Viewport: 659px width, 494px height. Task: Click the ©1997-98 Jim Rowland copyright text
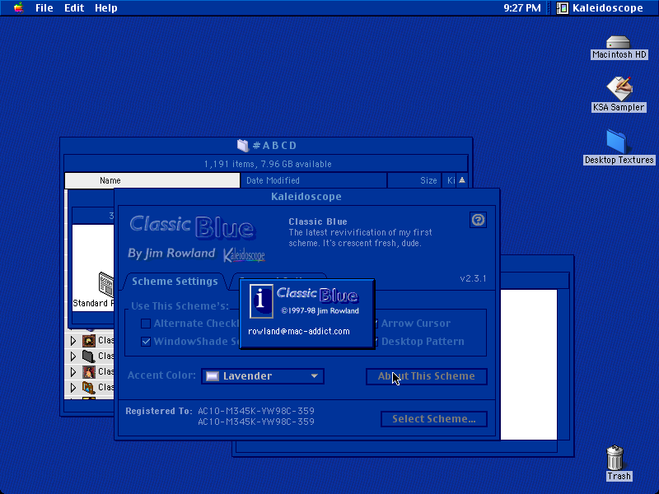pyautogui.click(x=320, y=311)
